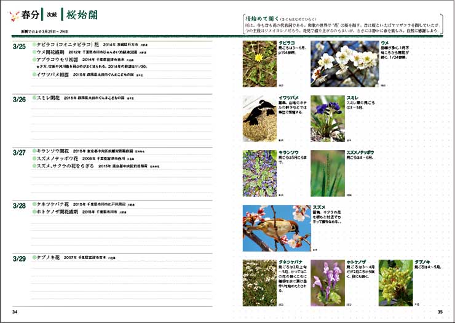The height and width of the screenshot is (323, 455).
Task: Click the タビラコ photo caption title
Action: (287, 43)
